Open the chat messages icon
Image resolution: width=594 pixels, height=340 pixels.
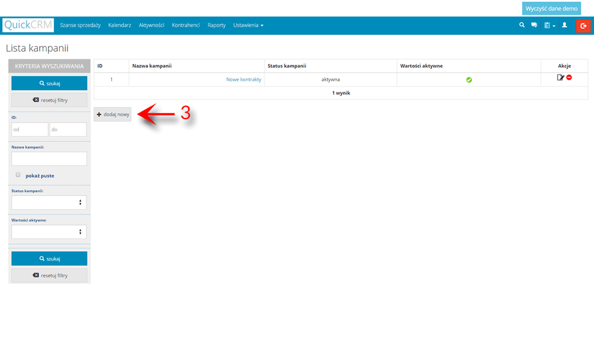534,25
